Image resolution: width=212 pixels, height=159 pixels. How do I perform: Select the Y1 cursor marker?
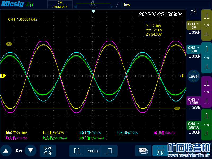point(9,44)
